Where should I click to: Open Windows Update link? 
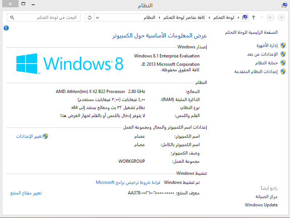[261, 205]
